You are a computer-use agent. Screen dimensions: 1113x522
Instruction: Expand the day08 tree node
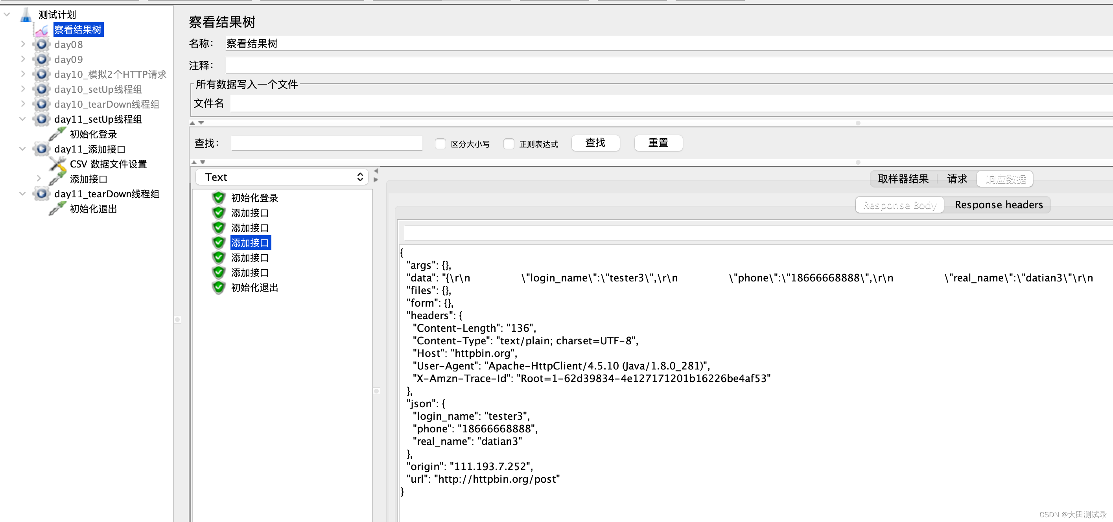coord(23,44)
